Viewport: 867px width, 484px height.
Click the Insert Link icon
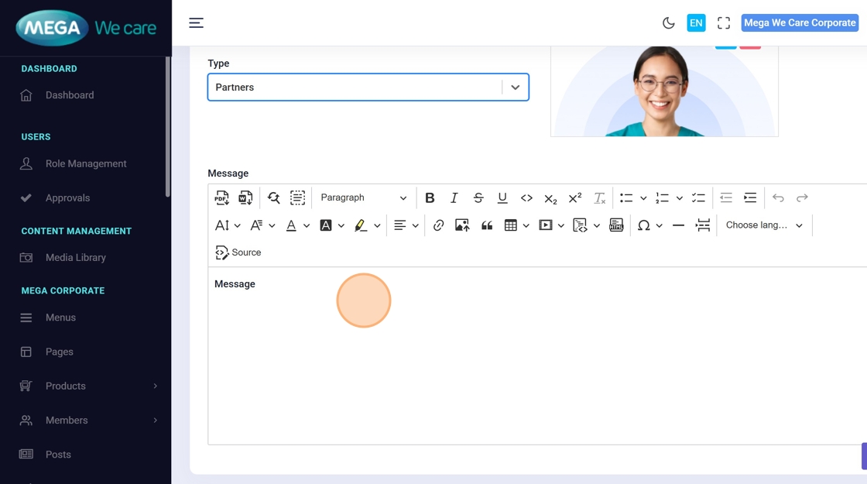(x=439, y=225)
